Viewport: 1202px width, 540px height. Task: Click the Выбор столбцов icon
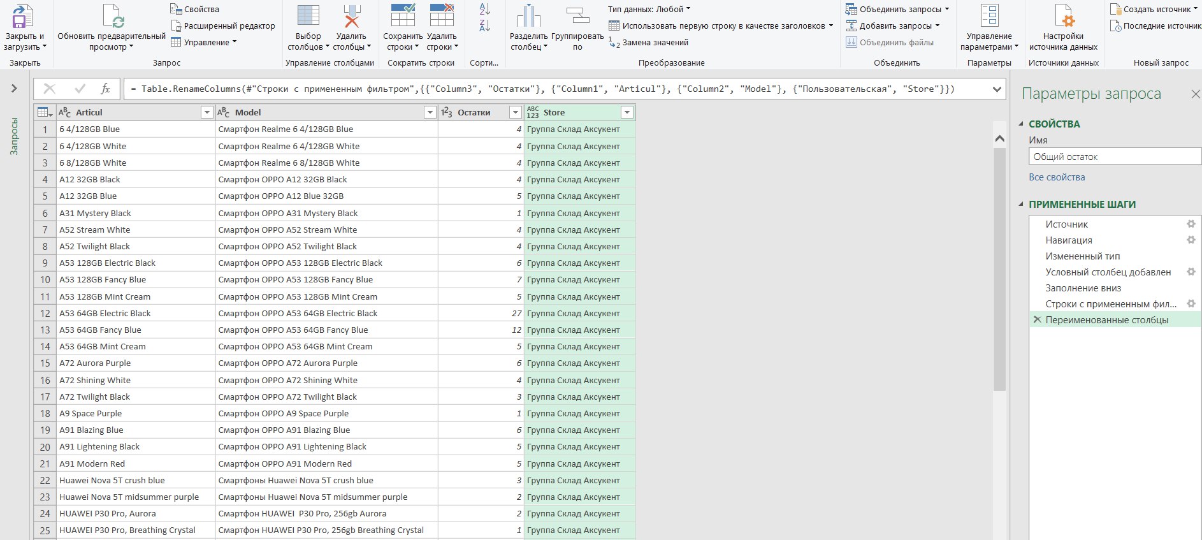tap(308, 17)
